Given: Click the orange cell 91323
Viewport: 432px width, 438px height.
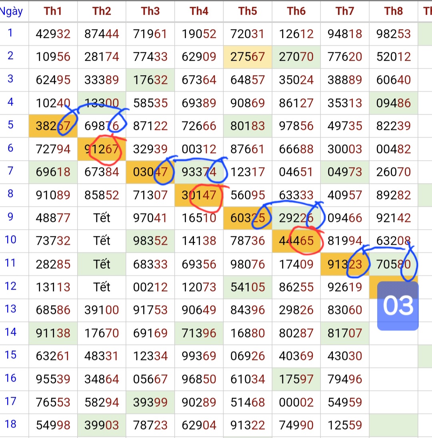Looking at the screenshot, I should (344, 264).
